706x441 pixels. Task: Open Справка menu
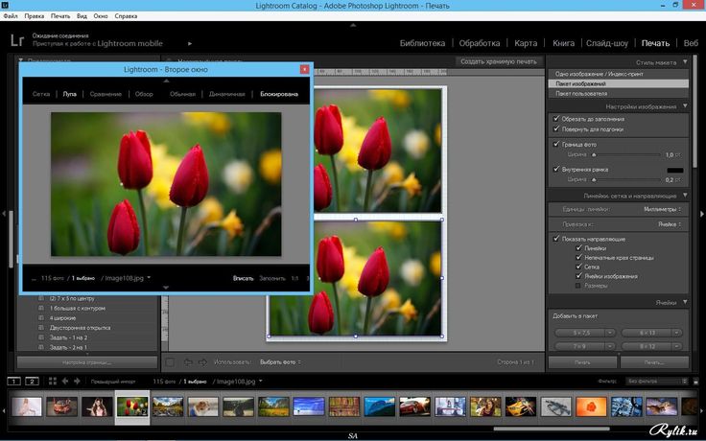(x=126, y=15)
